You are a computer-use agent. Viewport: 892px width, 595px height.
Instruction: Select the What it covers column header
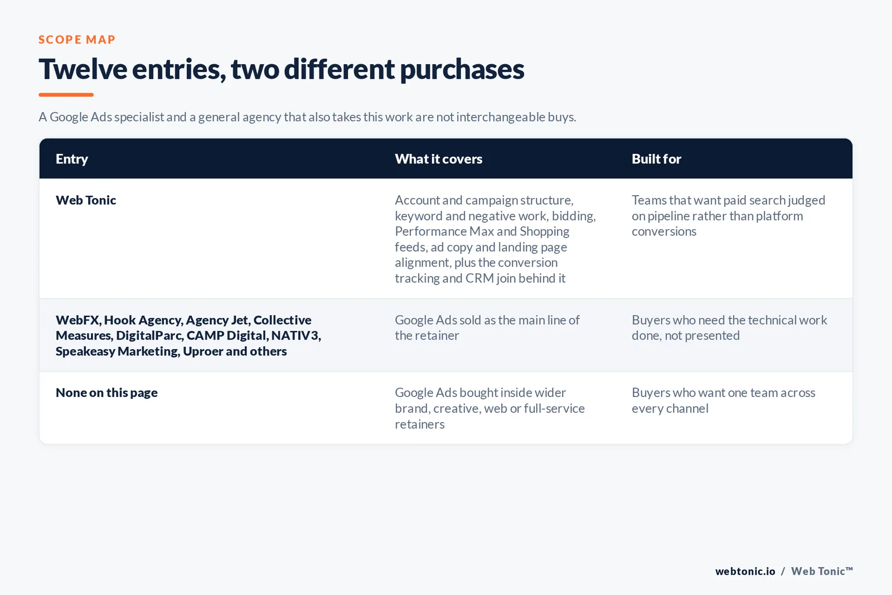pyautogui.click(x=439, y=159)
